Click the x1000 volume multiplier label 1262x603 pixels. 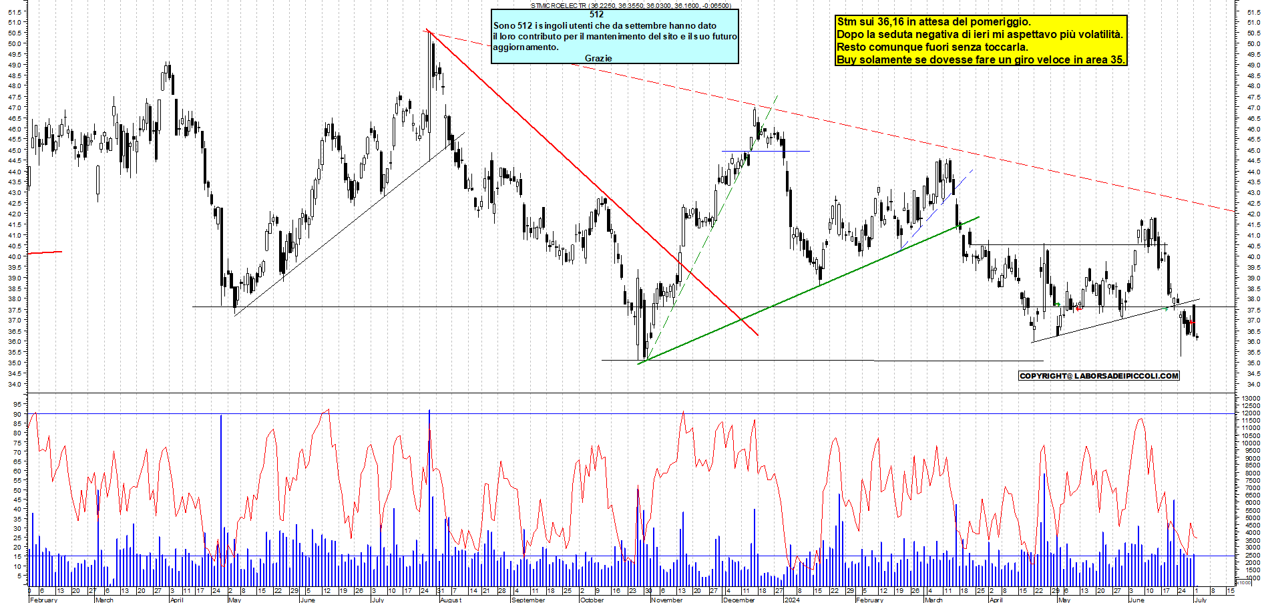[x=1245, y=582]
